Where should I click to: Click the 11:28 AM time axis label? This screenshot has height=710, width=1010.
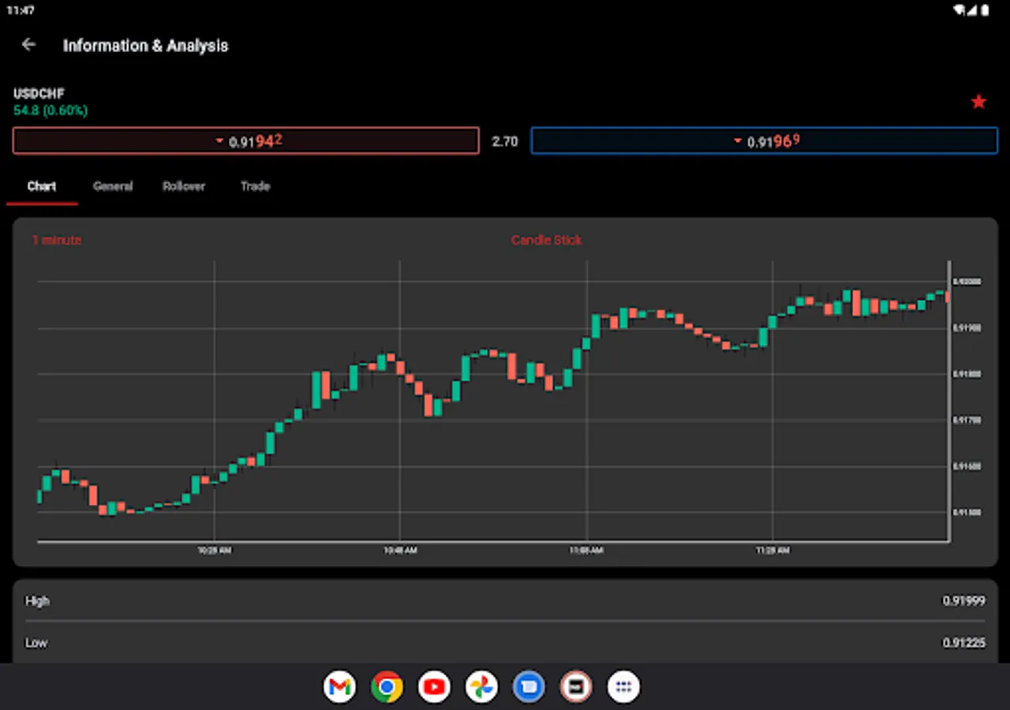pos(773,551)
